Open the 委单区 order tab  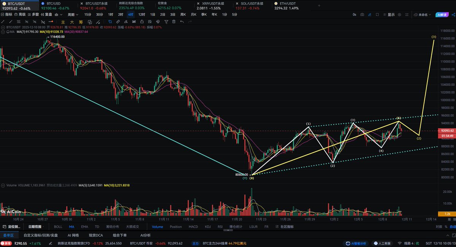click(x=8, y=235)
